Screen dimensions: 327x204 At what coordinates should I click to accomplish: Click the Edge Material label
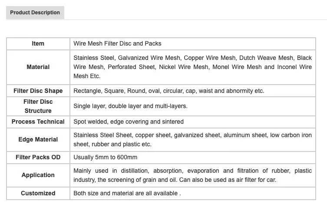(x=38, y=139)
